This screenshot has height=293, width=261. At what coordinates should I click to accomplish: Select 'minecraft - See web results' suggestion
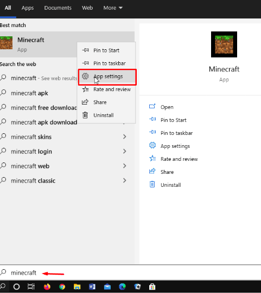39,78
